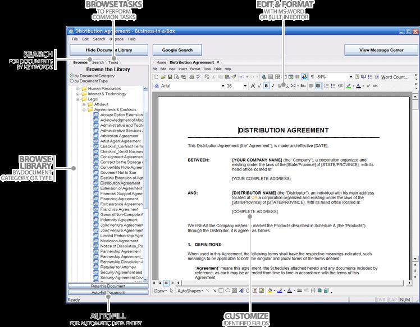Screen dimensions: 420x327
Task: Apply superscript x² icon
Action: (368, 86)
